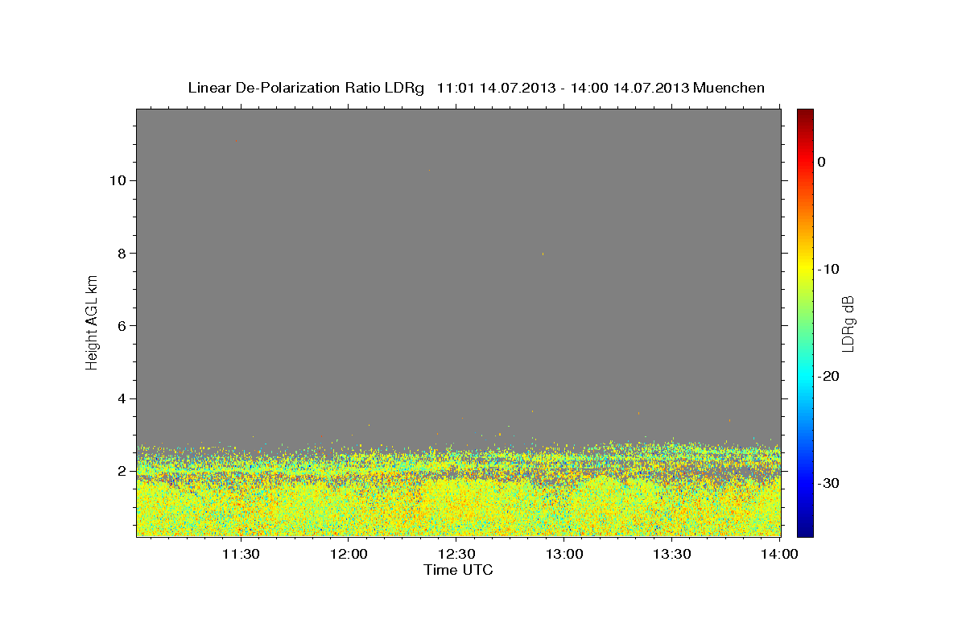The height and width of the screenshot is (644, 966).
Task: Click the 13:00 time tick label
Action: click(x=564, y=554)
